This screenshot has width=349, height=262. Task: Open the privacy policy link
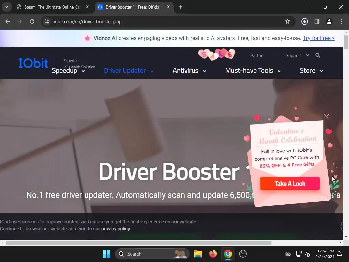pos(116,229)
